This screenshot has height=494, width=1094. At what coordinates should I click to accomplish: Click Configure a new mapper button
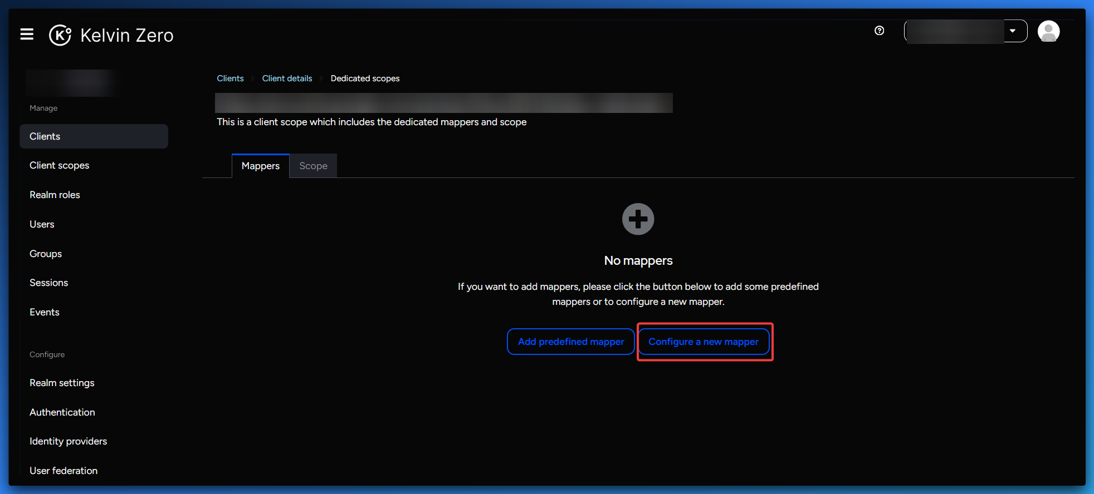703,342
